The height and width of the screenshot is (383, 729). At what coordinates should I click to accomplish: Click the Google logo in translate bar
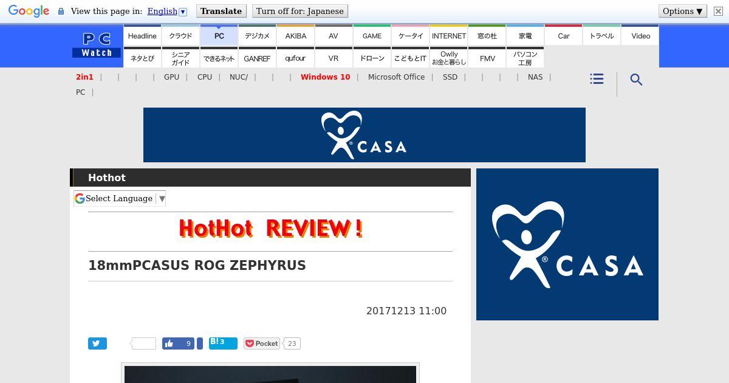point(29,11)
